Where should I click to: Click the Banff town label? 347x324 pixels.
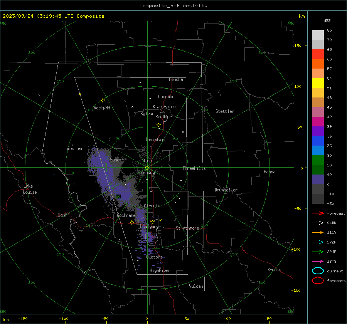64,215
